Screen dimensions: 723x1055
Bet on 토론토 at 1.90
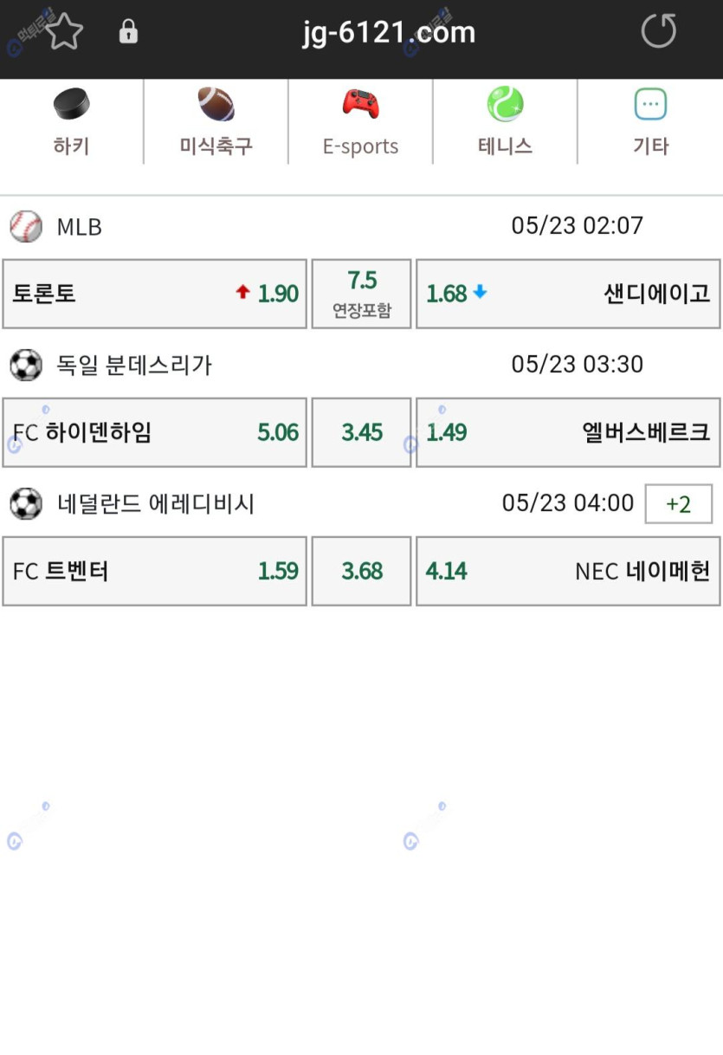(x=155, y=294)
